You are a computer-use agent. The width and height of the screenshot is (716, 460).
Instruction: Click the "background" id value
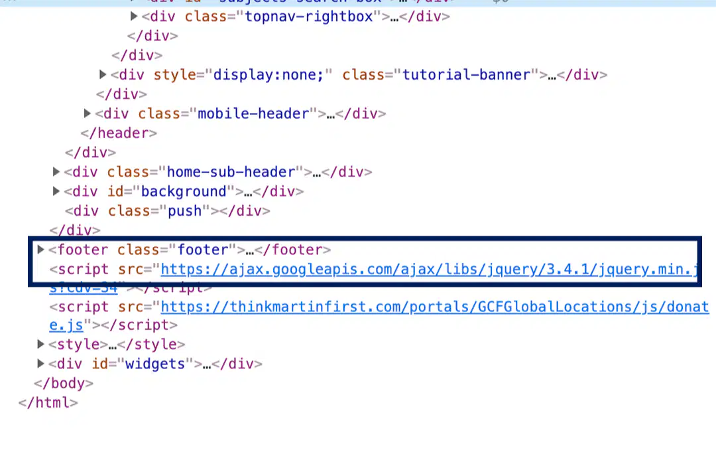[x=184, y=191]
